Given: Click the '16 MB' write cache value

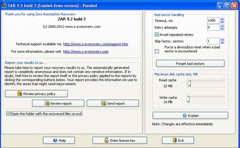Looking at the screenshot, I should [x=168, y=102].
